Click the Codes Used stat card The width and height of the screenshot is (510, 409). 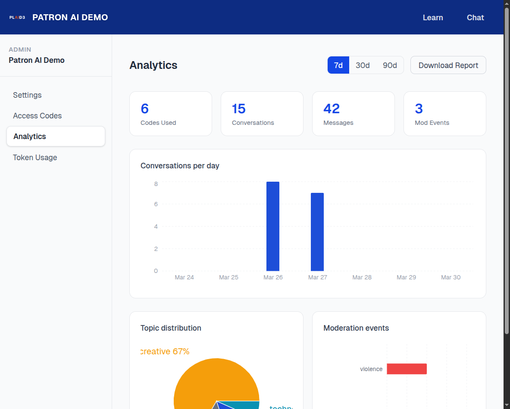(170, 113)
